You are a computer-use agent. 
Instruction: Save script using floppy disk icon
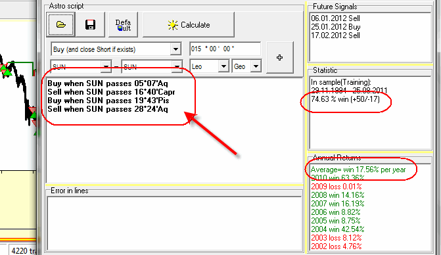(x=90, y=25)
